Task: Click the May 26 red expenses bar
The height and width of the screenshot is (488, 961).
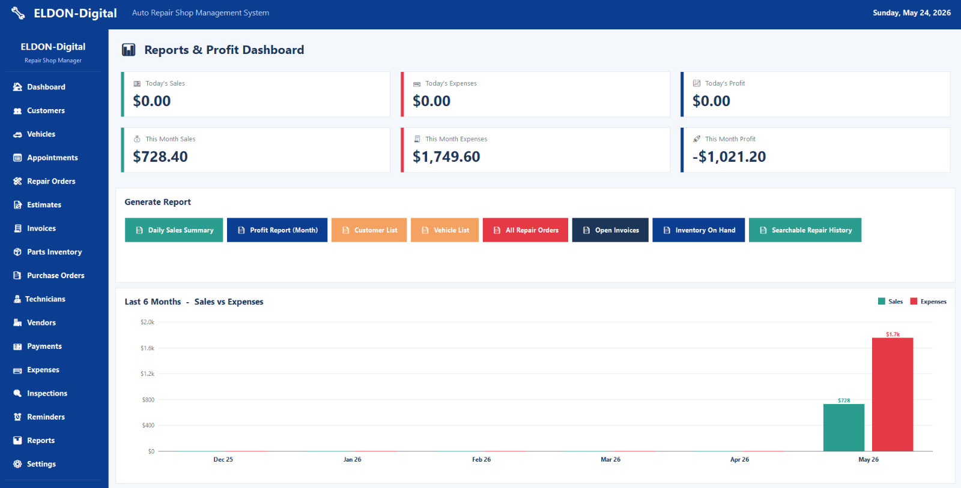Action: point(893,394)
